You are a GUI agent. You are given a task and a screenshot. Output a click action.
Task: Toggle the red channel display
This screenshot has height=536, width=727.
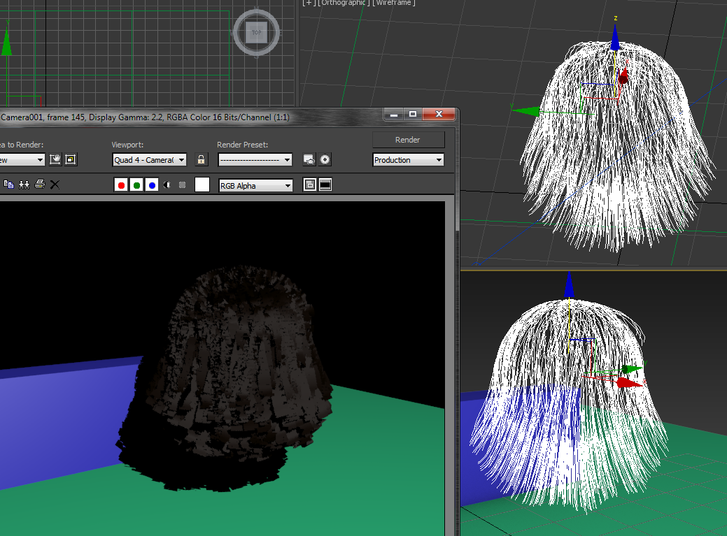point(121,185)
